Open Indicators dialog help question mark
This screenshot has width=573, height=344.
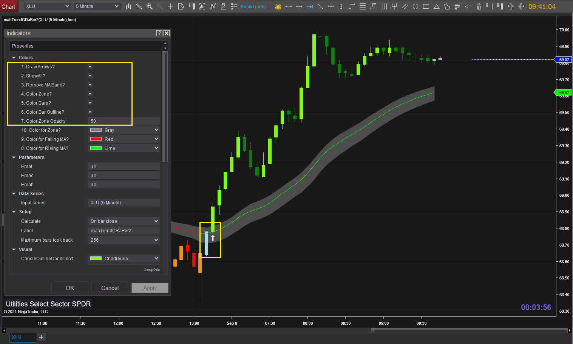(x=159, y=33)
